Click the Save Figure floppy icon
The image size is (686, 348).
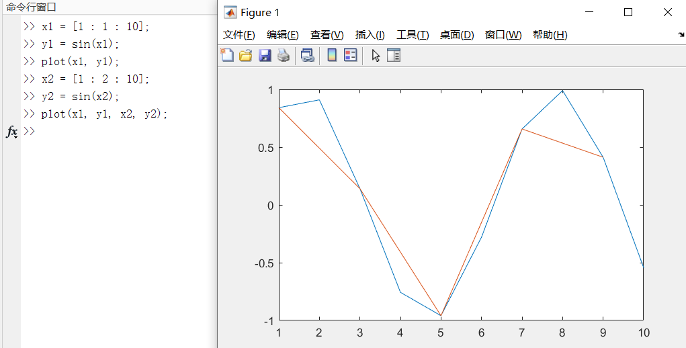click(265, 55)
